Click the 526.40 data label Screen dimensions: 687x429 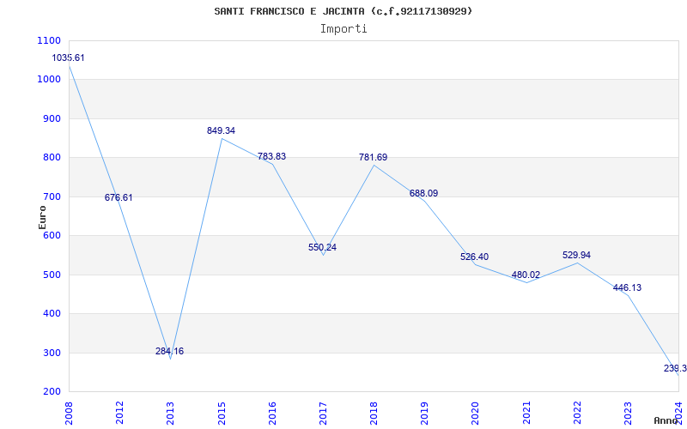(x=475, y=257)
